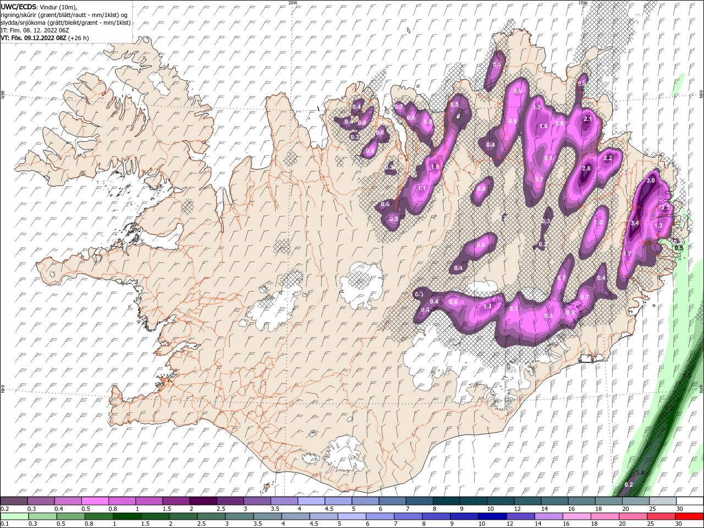
Task: Click the 'UWC/ECDS' title text
Action: point(19,7)
